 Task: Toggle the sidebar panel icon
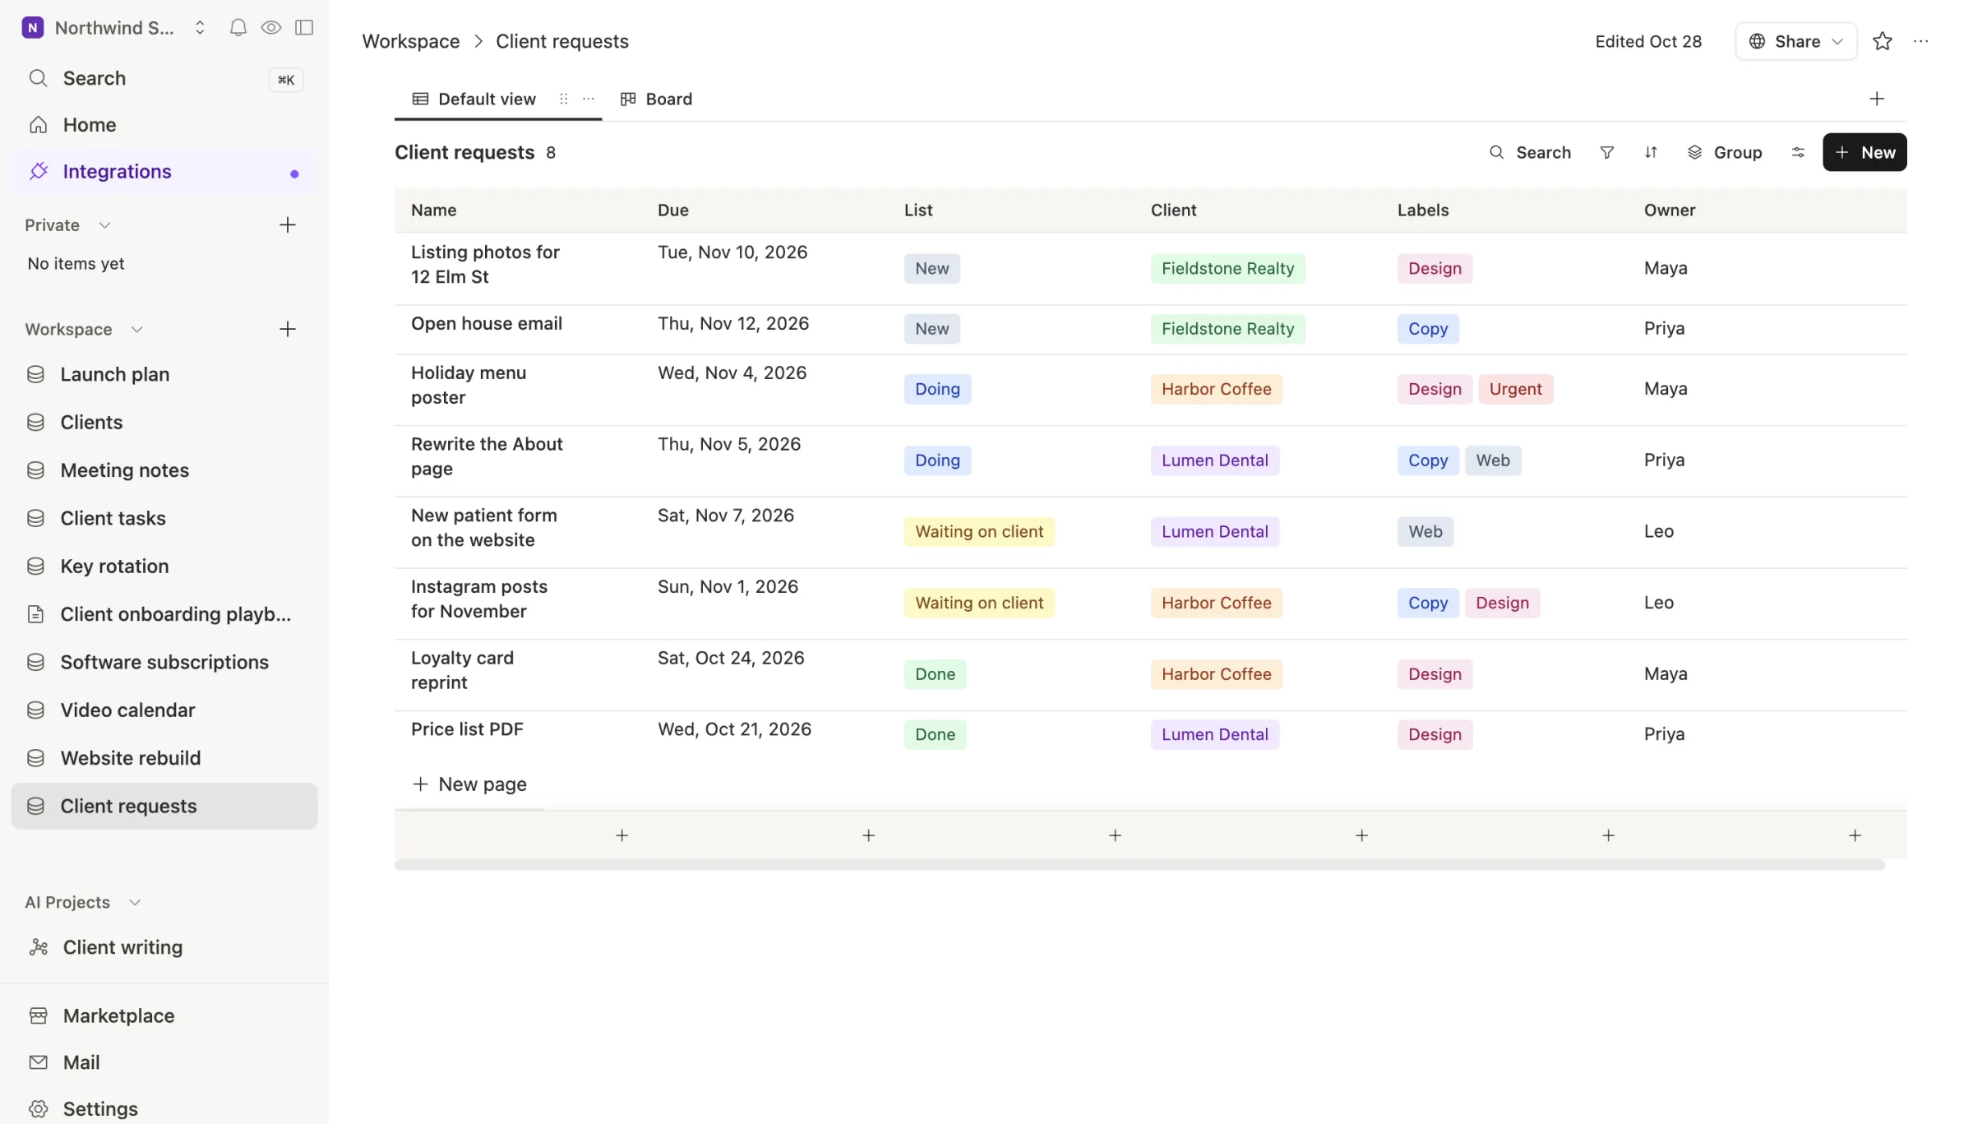(x=304, y=28)
